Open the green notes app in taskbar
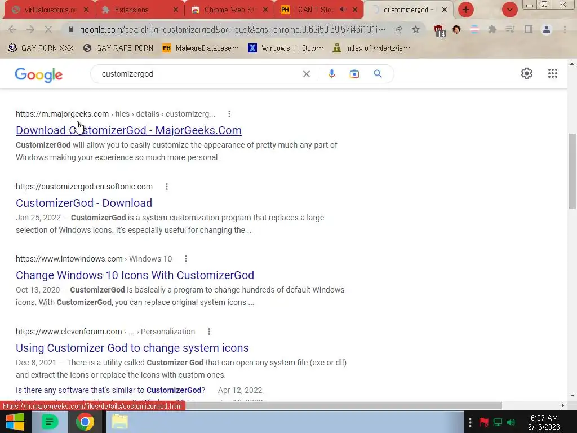 coord(50,422)
